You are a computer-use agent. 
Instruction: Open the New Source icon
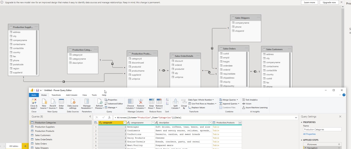tap(44, 101)
